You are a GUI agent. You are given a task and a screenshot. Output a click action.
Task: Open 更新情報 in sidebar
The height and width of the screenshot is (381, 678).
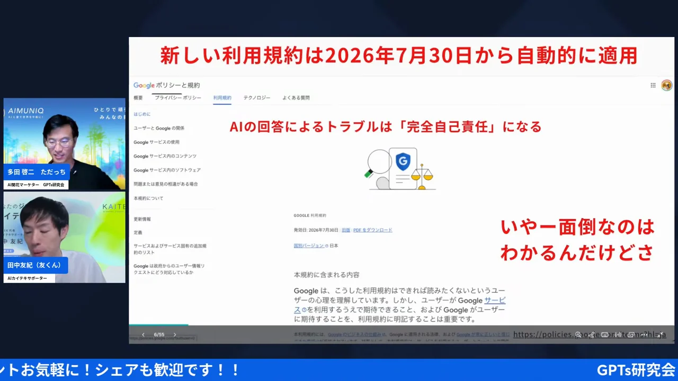pyautogui.click(x=142, y=219)
